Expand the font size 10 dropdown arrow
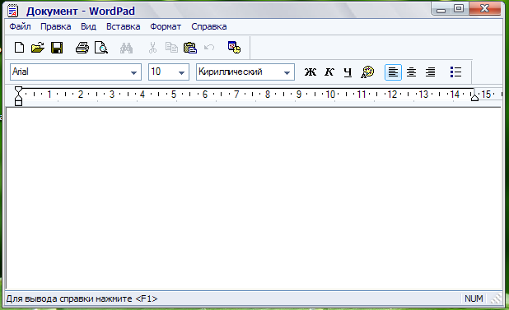 (182, 72)
